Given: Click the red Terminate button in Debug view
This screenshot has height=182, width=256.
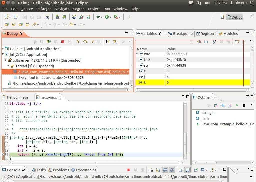Looking at the screenshot, I should tap(63, 42).
